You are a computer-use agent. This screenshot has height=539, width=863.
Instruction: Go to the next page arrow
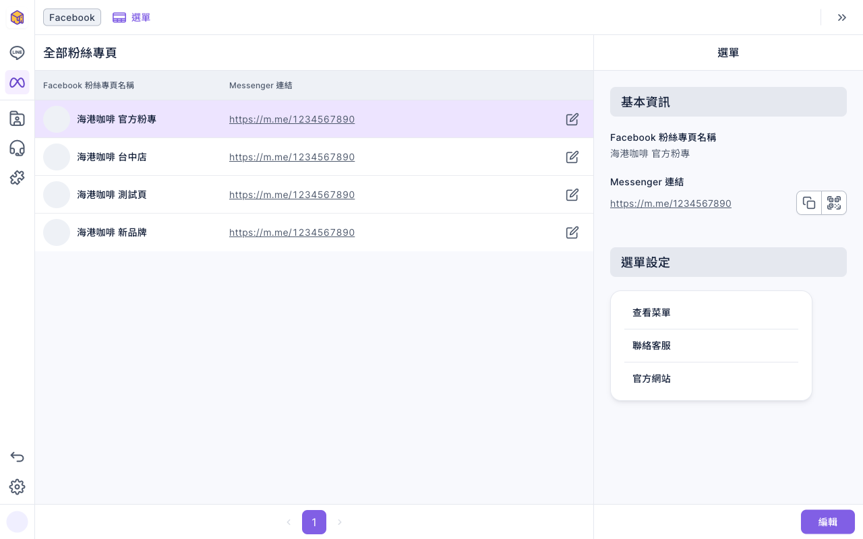click(340, 522)
